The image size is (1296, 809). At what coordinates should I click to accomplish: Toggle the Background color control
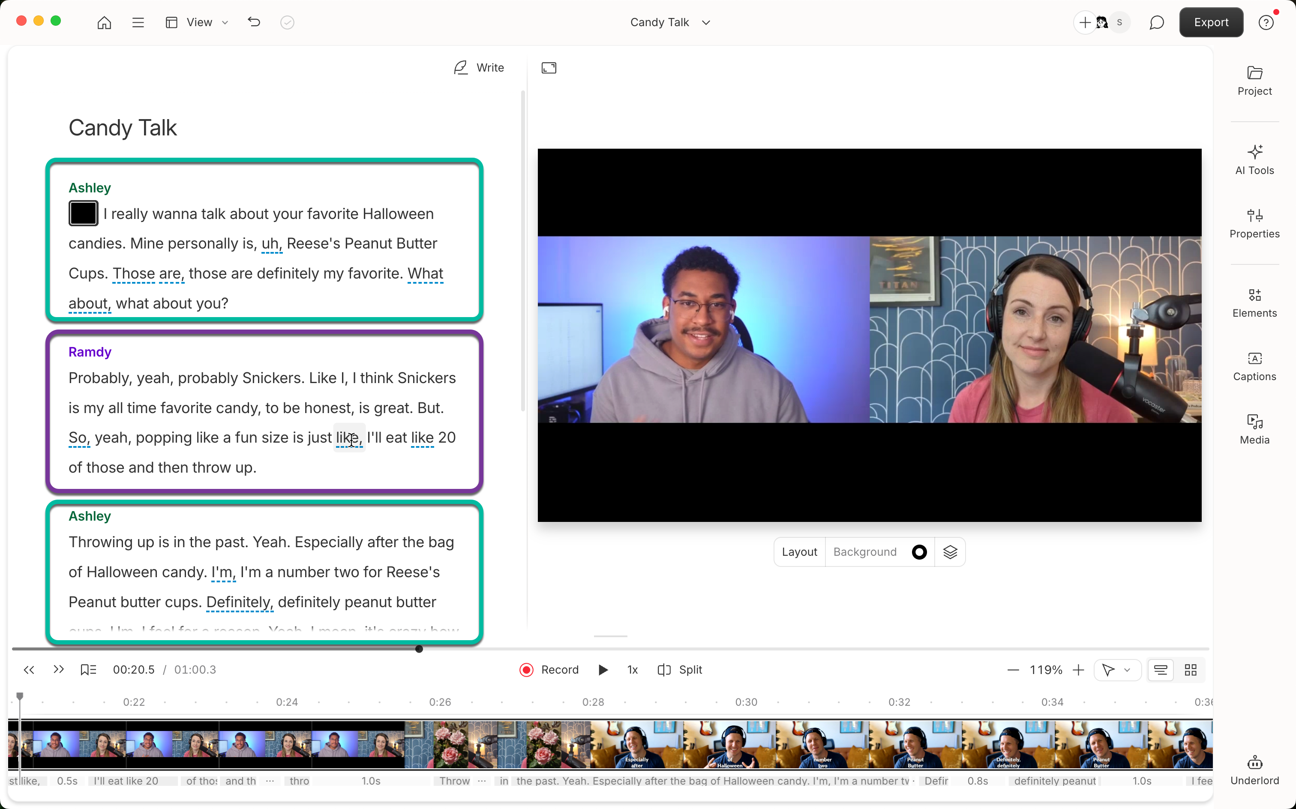919,551
